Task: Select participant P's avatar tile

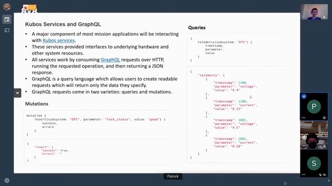Action: coord(314,106)
